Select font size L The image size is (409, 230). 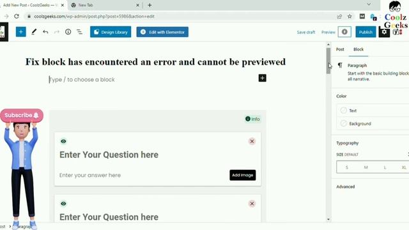(385, 167)
